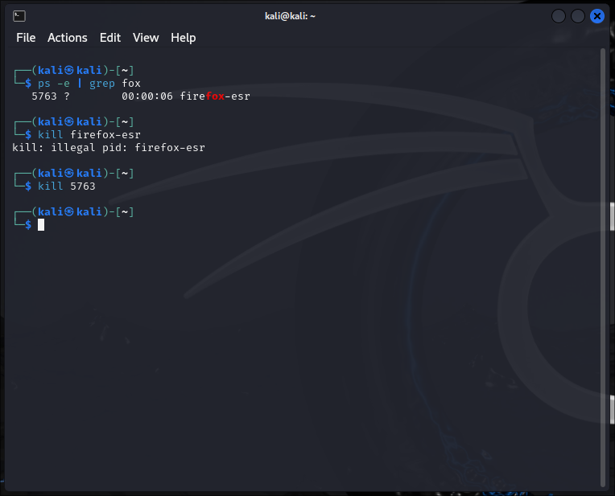Viewport: 615px width, 496px height.
Task: Open the File menu
Action: [x=26, y=38]
